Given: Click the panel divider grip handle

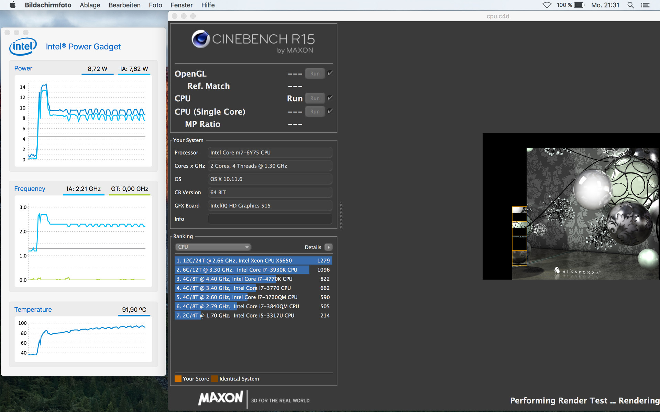Looking at the screenshot, I should (341, 216).
